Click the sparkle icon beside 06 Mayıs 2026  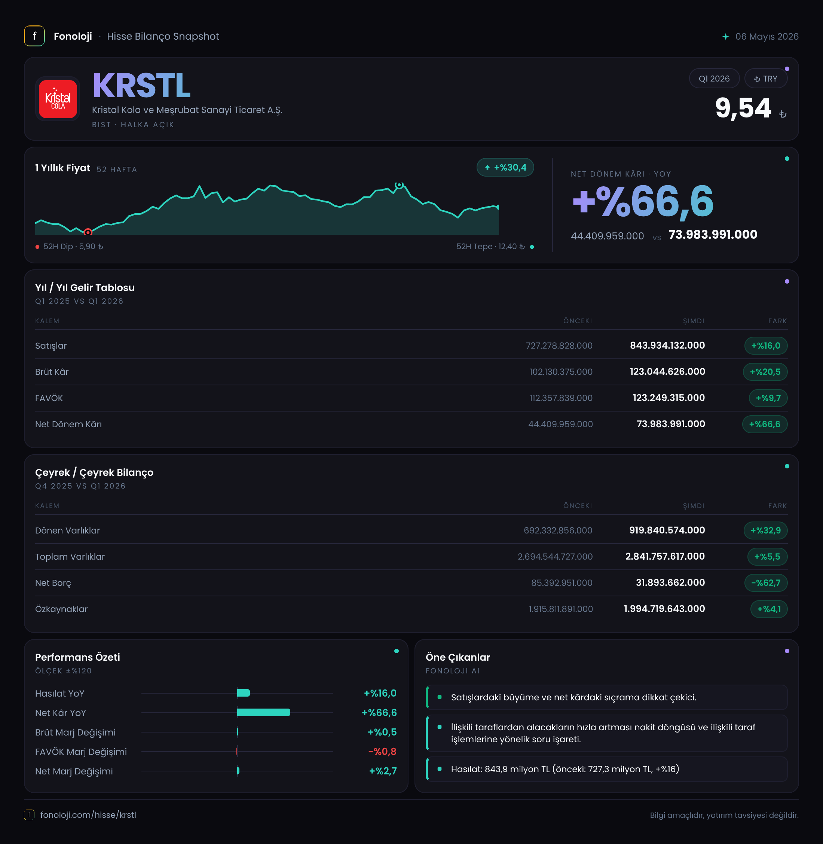coord(726,37)
